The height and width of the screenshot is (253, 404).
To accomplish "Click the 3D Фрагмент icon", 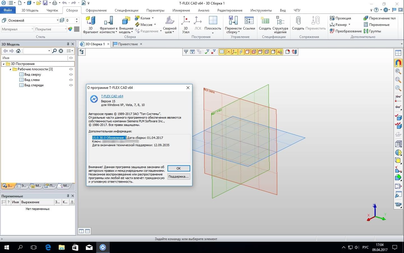I will tap(90, 21).
